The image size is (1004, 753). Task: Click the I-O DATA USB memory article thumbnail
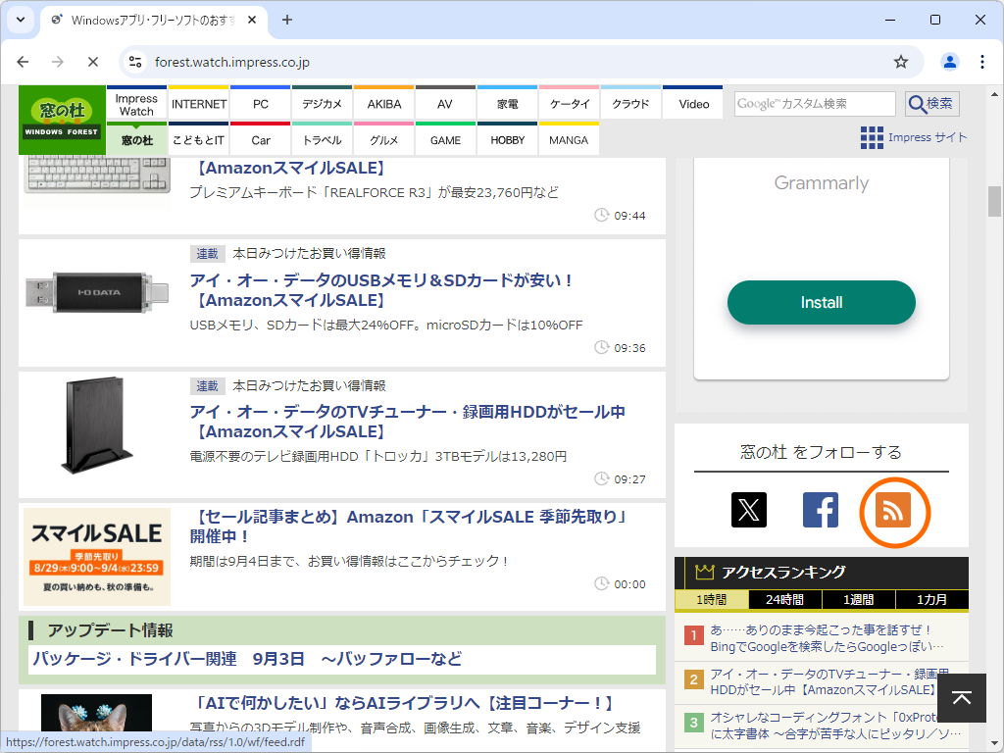(x=95, y=290)
